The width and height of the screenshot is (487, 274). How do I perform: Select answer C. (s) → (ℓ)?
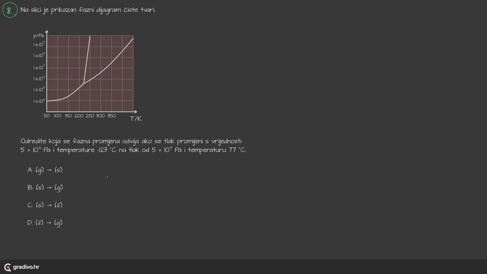pos(45,205)
